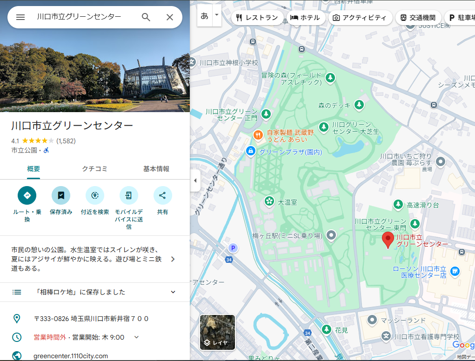Click the blue P parking marker on map
475x361 pixels.
pos(233,248)
